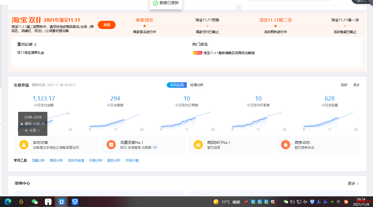
Task: Click the blue shield tray icon
Action: click(312, 202)
